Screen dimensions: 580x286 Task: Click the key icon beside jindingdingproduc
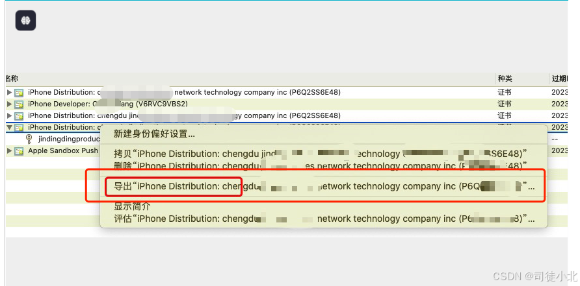[x=29, y=139]
